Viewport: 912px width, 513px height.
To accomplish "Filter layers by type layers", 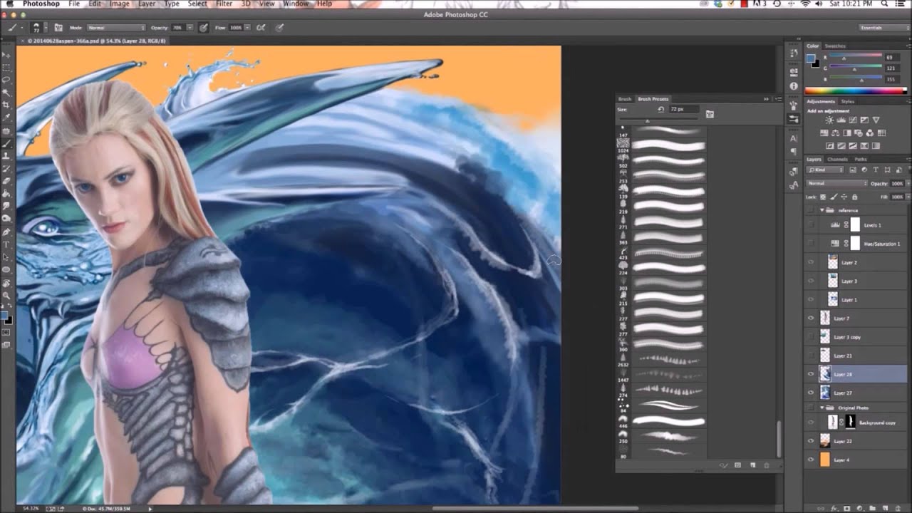I will (x=876, y=170).
